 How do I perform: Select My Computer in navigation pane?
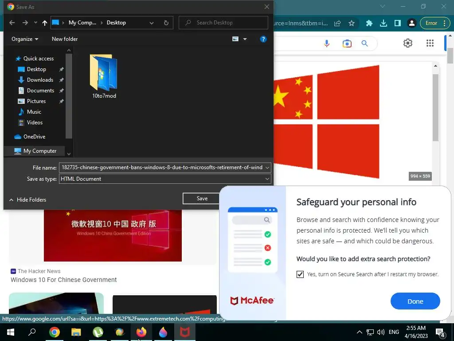pyautogui.click(x=39, y=151)
